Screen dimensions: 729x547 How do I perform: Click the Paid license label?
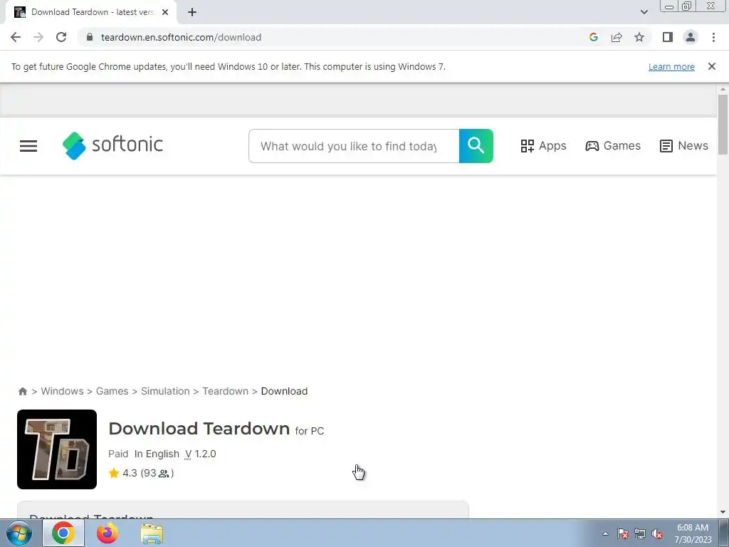[118, 454]
